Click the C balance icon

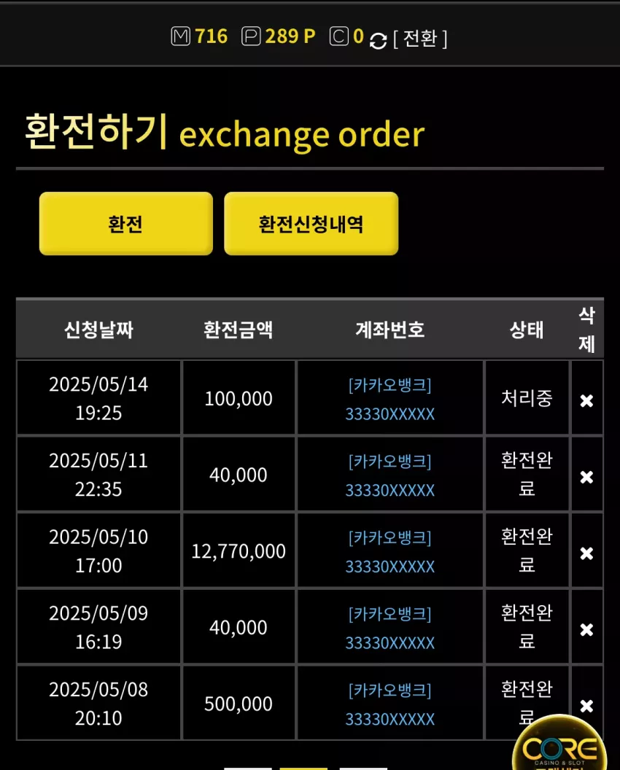click(x=339, y=36)
